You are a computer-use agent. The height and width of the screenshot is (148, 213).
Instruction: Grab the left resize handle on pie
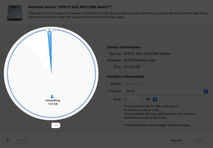coord(47,30)
